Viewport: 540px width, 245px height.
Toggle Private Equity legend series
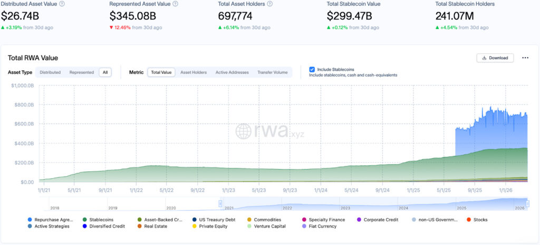(x=210, y=226)
